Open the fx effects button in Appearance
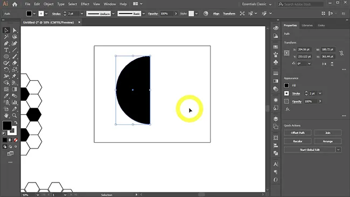Viewport: 350px width, 197px height. pyautogui.click(x=288, y=109)
